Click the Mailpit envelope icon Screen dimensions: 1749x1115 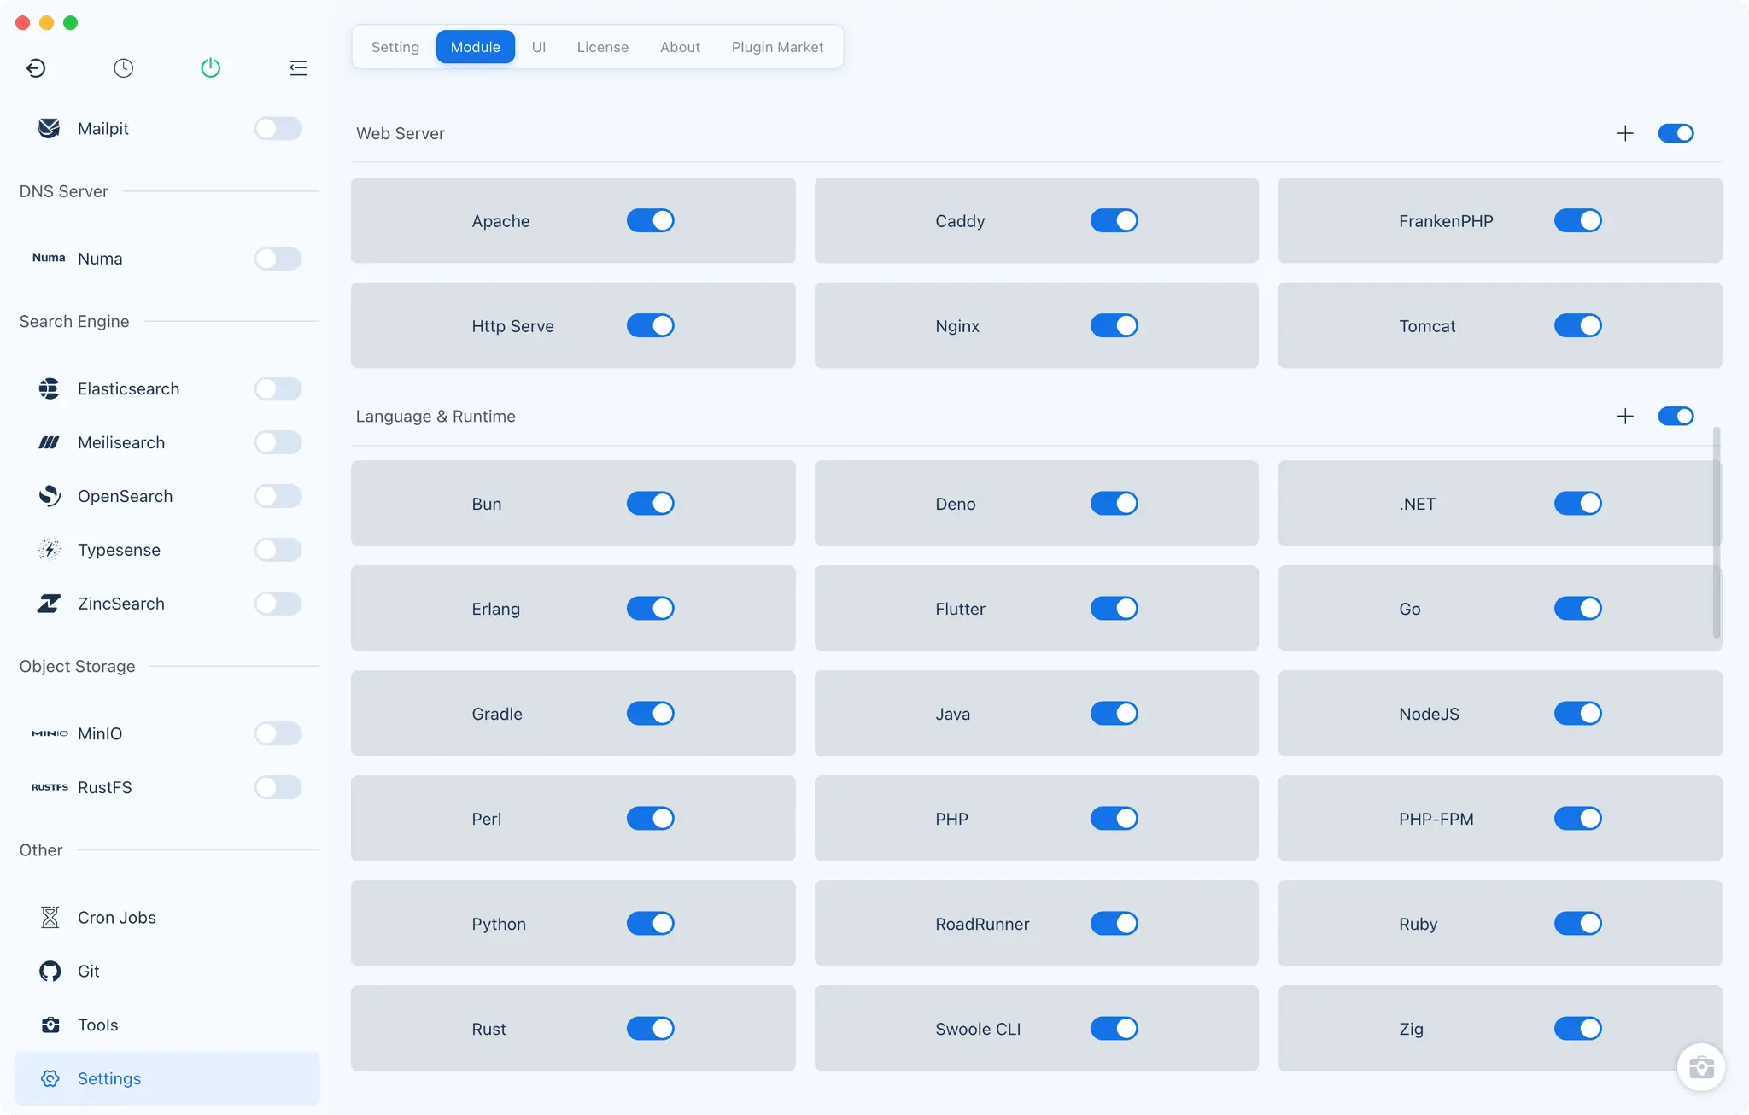click(x=50, y=128)
